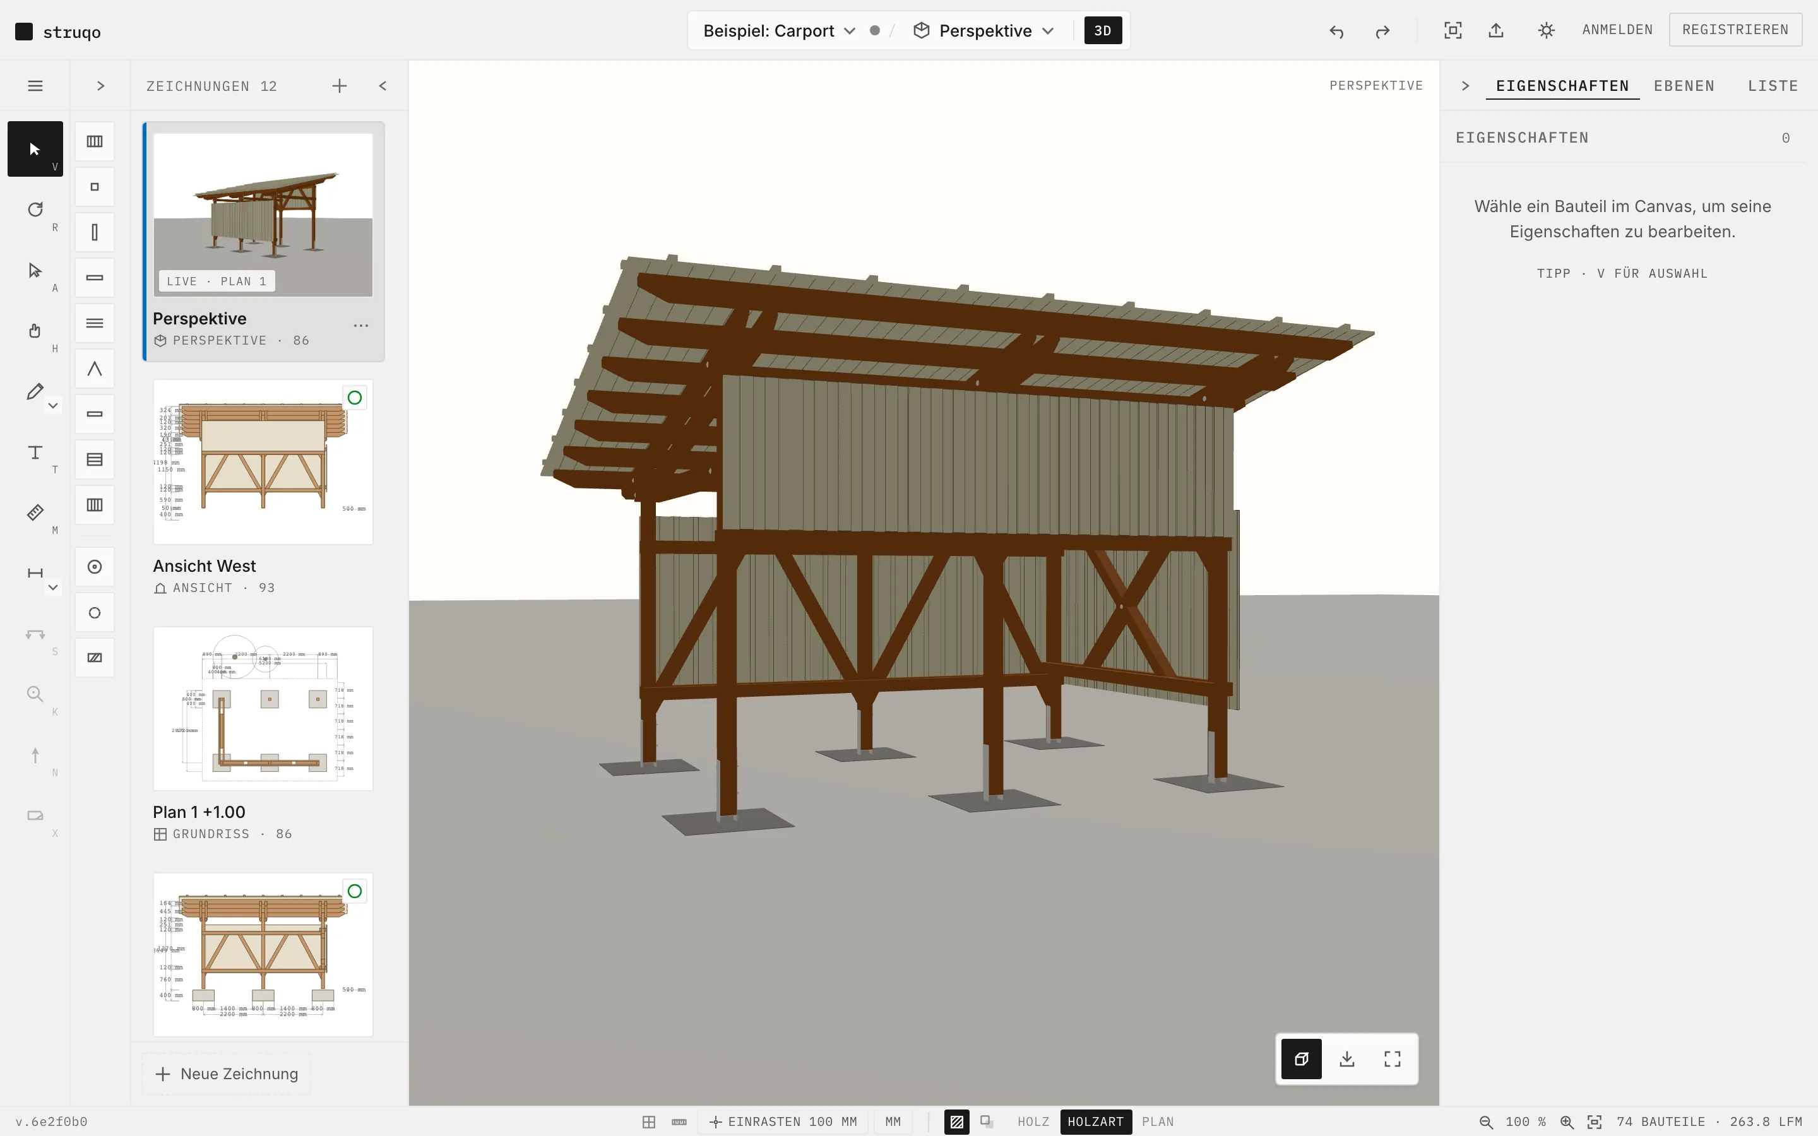Zoom out using the magnifier minus icon
1818x1136 pixels.
[x=1486, y=1121]
